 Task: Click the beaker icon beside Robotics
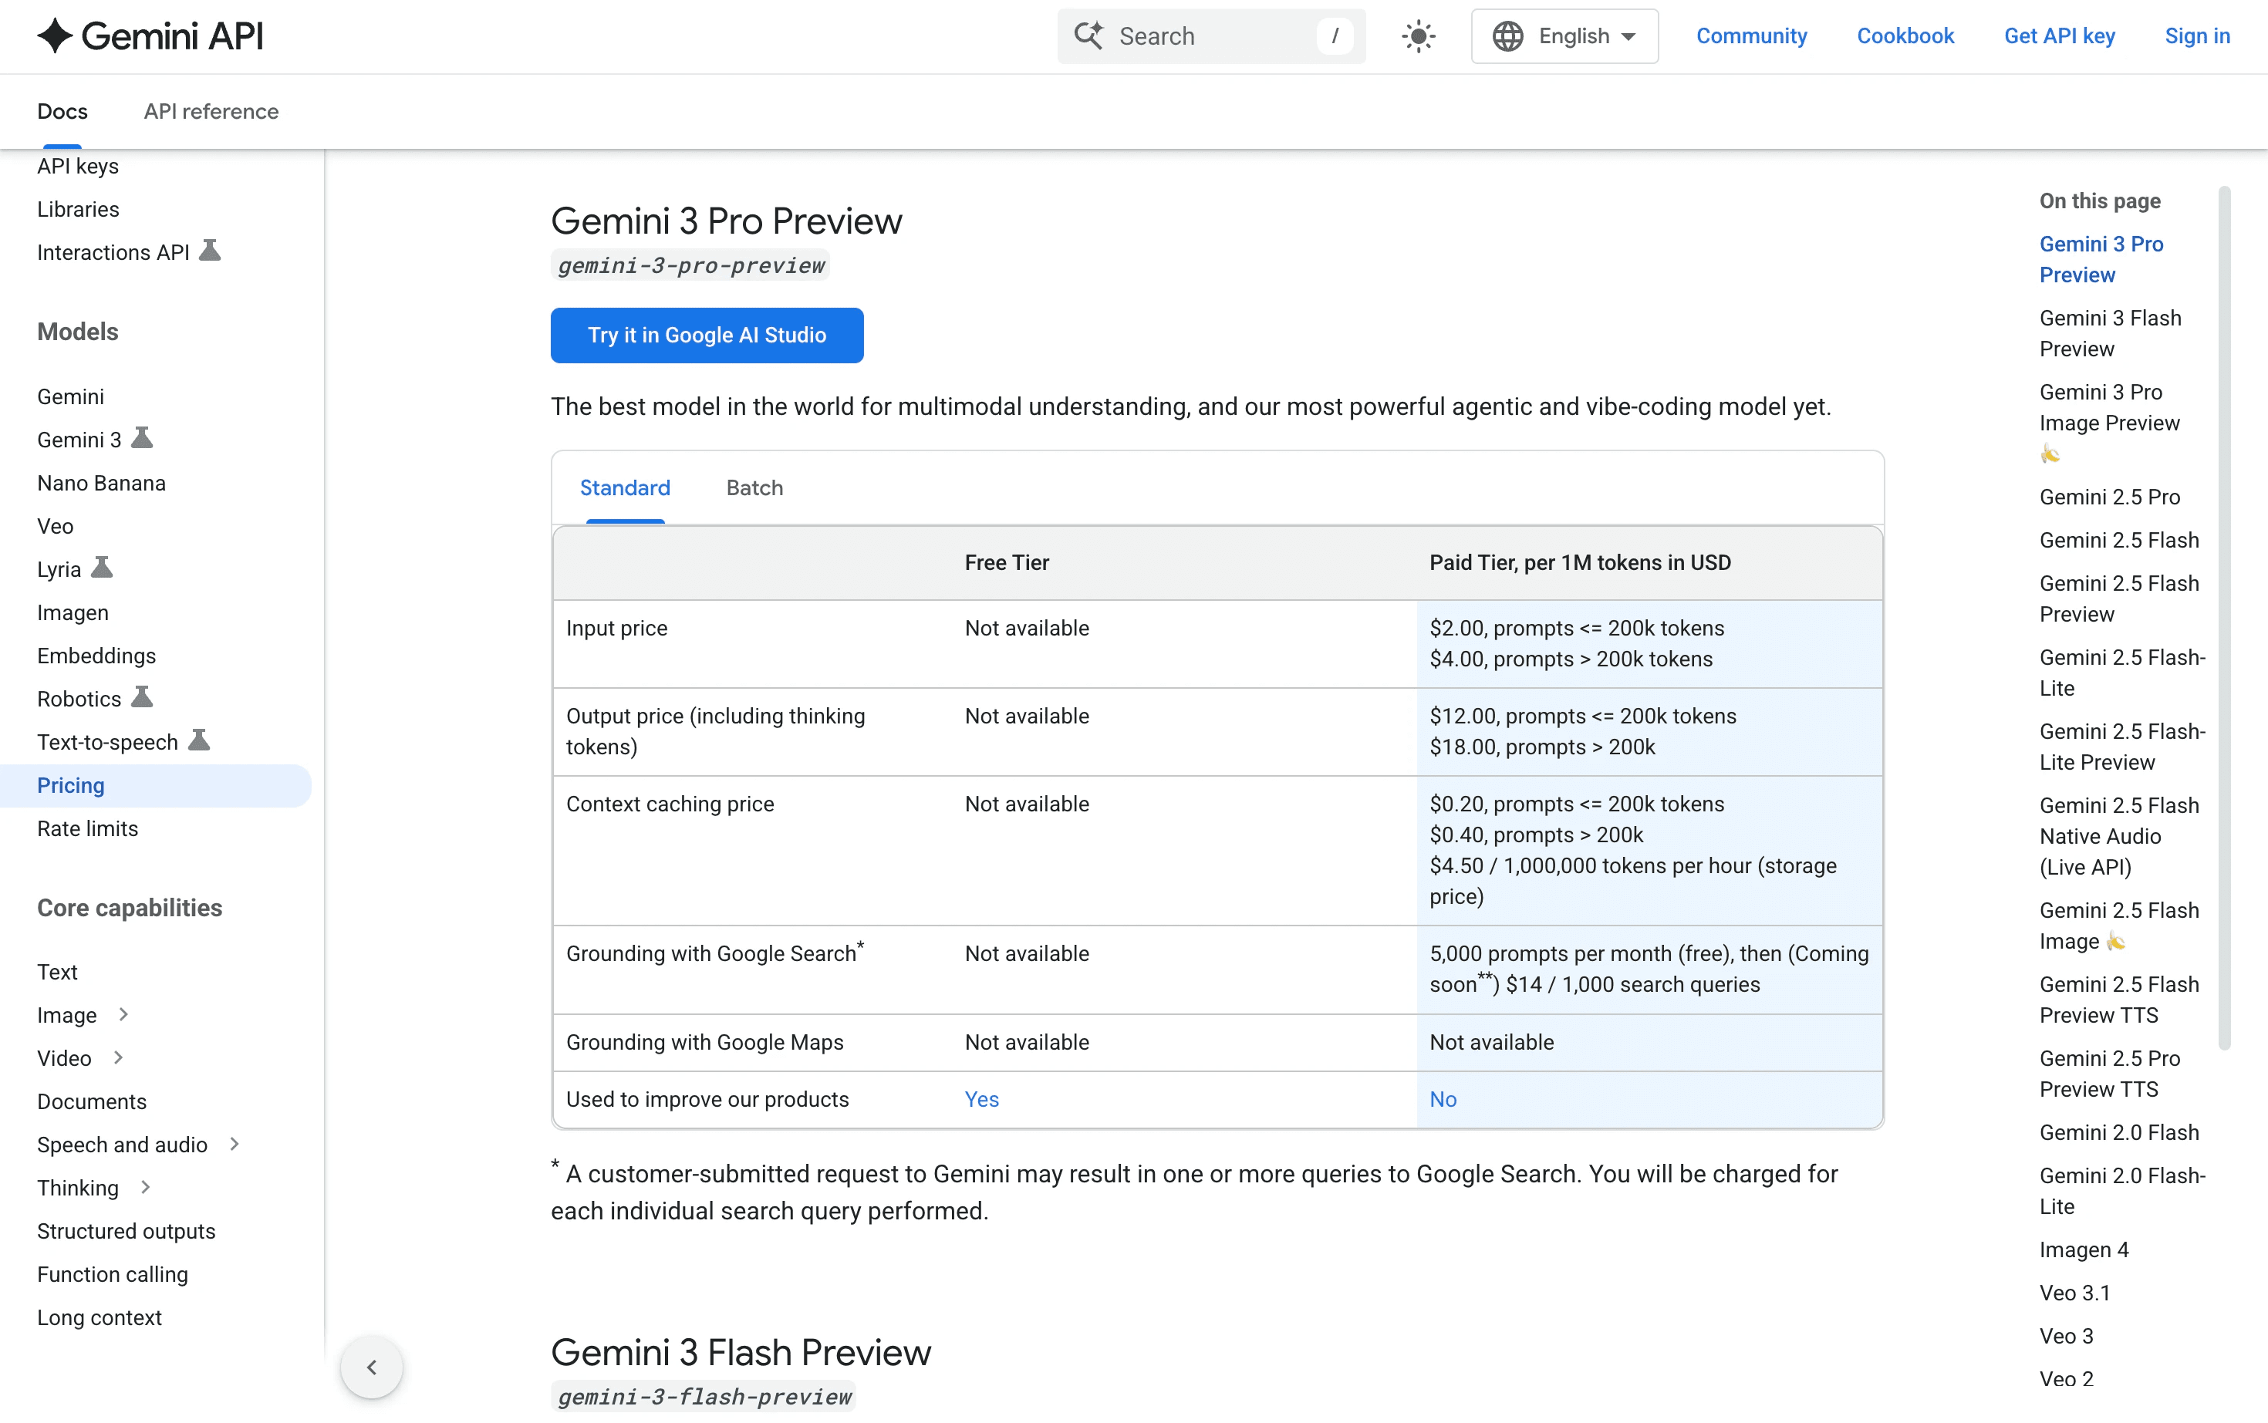point(142,697)
